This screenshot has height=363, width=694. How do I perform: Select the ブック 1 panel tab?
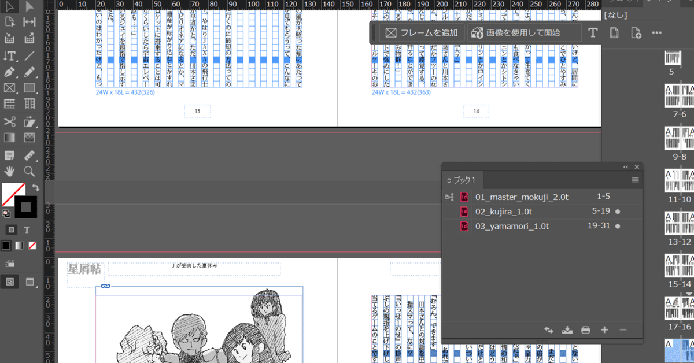click(x=461, y=180)
